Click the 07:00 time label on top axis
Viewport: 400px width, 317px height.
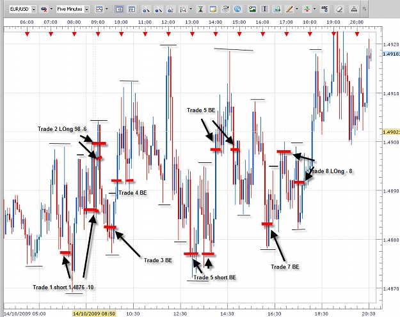tap(51, 22)
